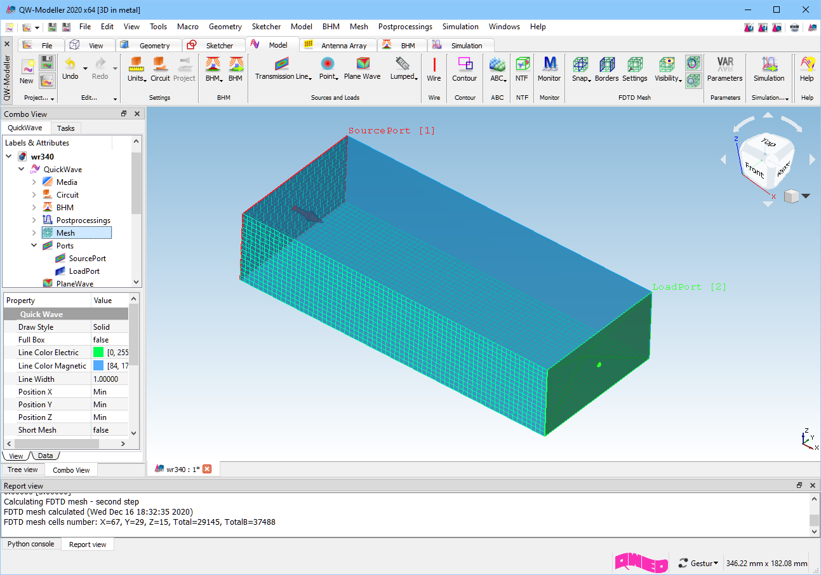Open the VAR Parameters tool
The width and height of the screenshot is (821, 575).
coord(725,69)
